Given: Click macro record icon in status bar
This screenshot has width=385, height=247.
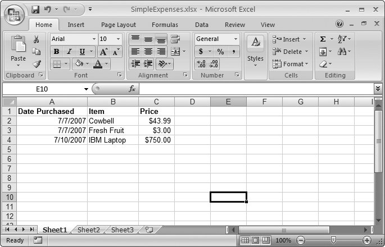Looking at the screenshot, I should tap(38, 240).
